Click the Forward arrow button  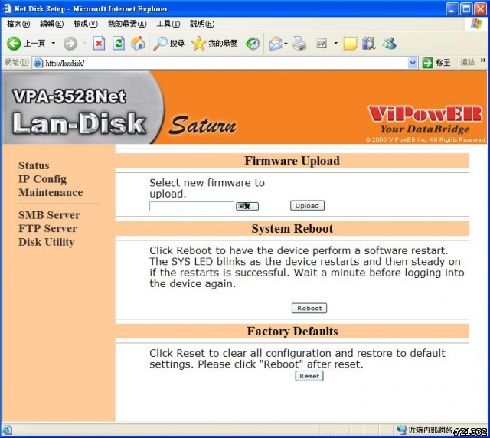[x=70, y=44]
